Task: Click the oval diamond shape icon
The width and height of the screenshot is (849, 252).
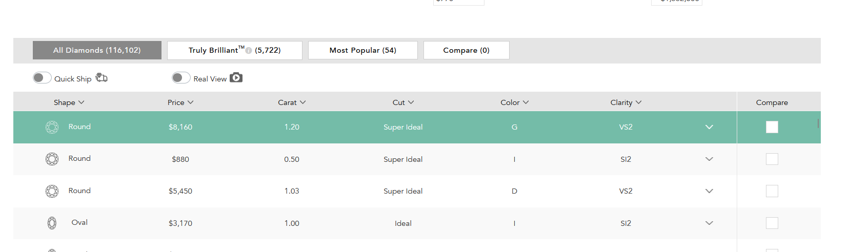Action: coord(52,223)
